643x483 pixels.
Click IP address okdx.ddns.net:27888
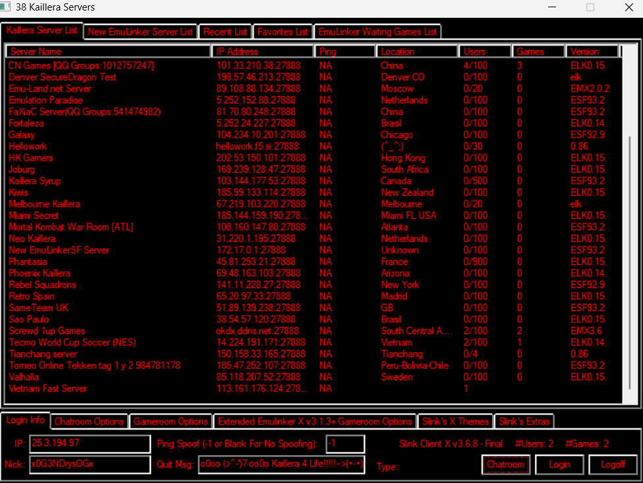257,331
